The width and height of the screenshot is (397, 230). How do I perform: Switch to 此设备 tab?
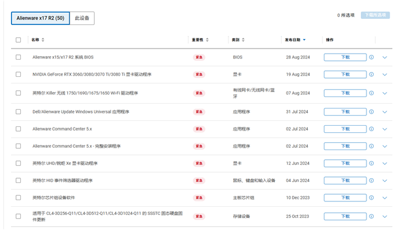click(x=82, y=18)
